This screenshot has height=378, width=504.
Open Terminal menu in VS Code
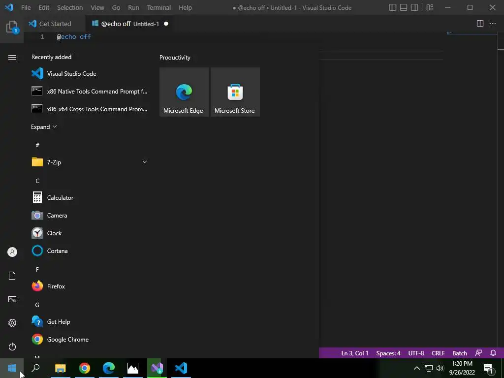[159, 7]
